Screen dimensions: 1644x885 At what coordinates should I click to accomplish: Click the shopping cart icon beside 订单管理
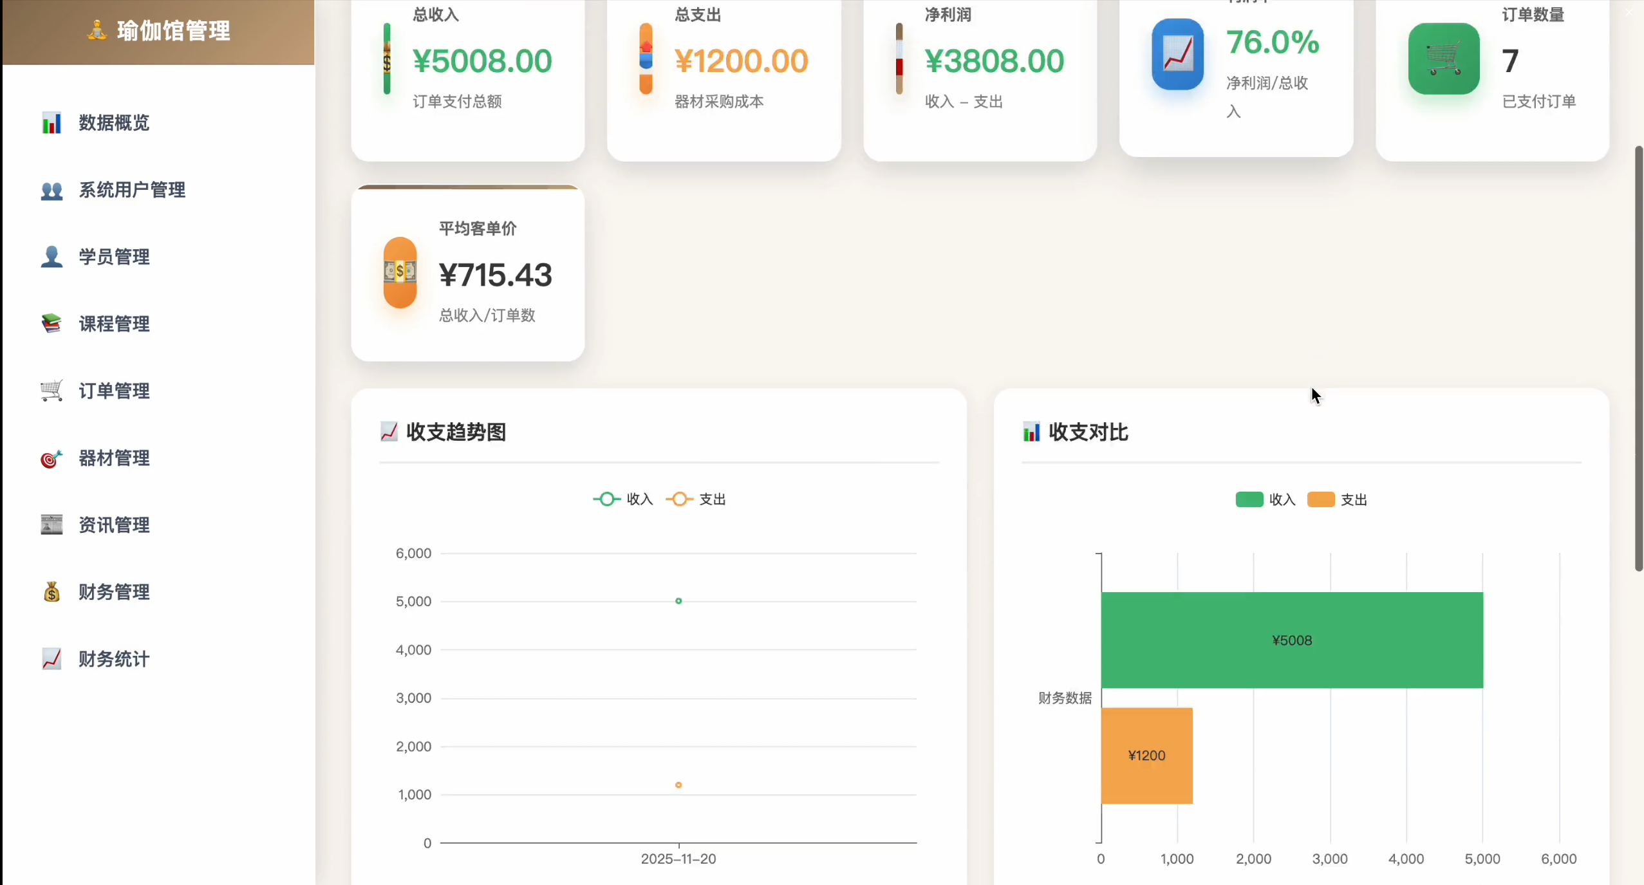coord(51,391)
